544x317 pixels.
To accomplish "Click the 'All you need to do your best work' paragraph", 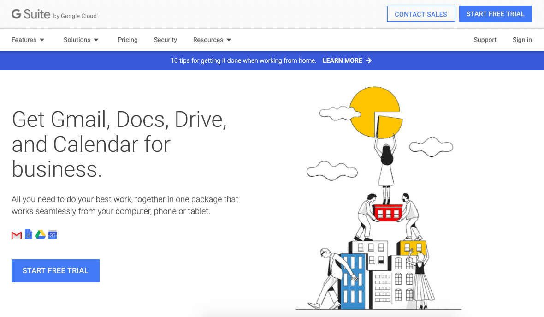I will pyautogui.click(x=125, y=205).
